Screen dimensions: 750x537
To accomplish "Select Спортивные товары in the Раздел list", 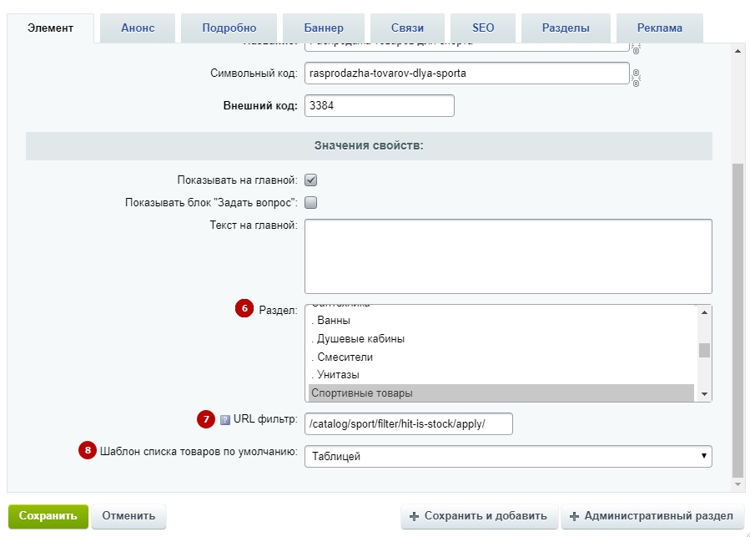I will click(501, 393).
